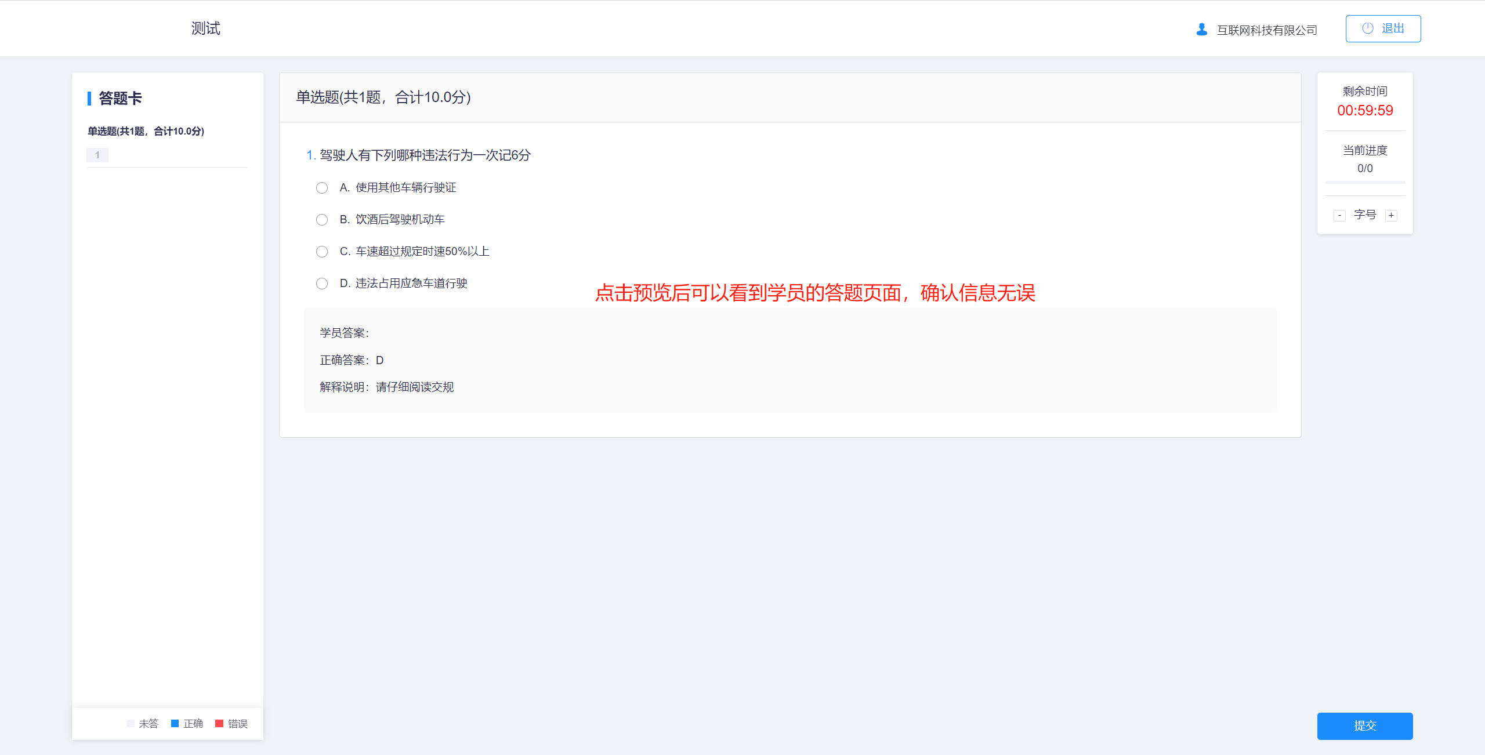The image size is (1485, 755).
Task: Click the 互联网科技有限公司 account name
Action: tap(1266, 30)
